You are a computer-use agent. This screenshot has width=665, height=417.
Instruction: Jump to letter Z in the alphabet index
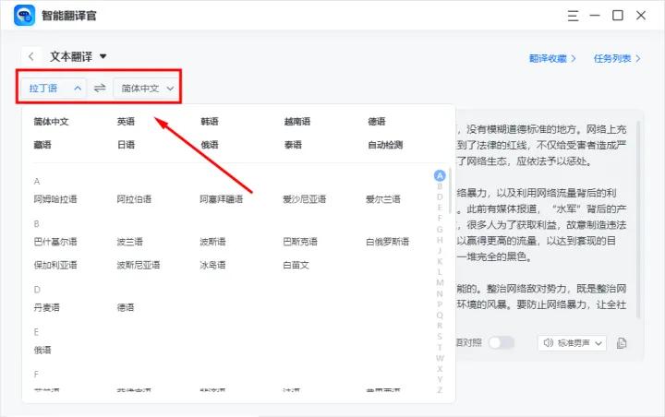440,390
